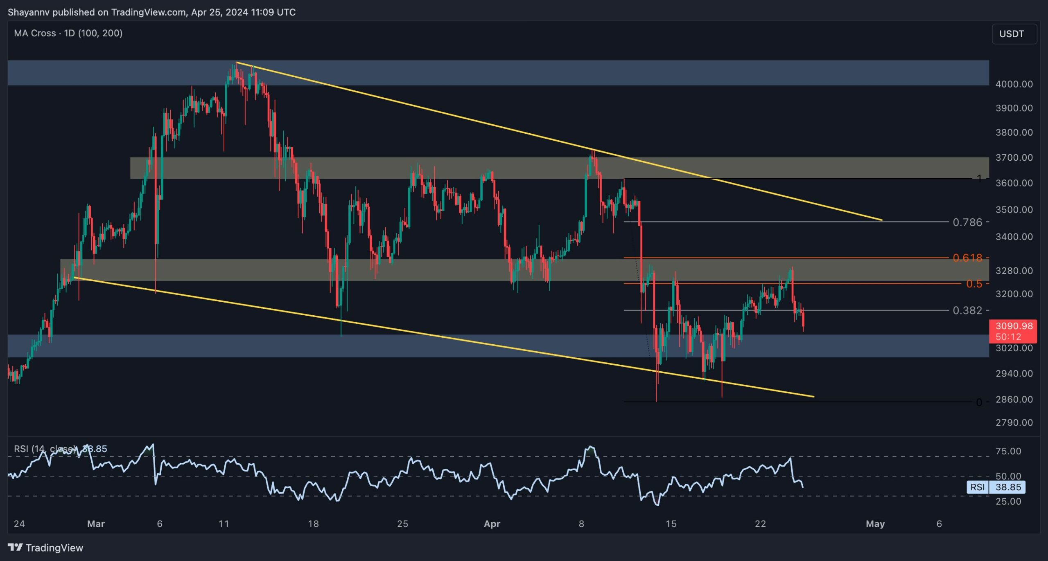Image resolution: width=1048 pixels, height=561 pixels.
Task: Click the RSI 25.00 axis label
Action: click(x=1008, y=501)
